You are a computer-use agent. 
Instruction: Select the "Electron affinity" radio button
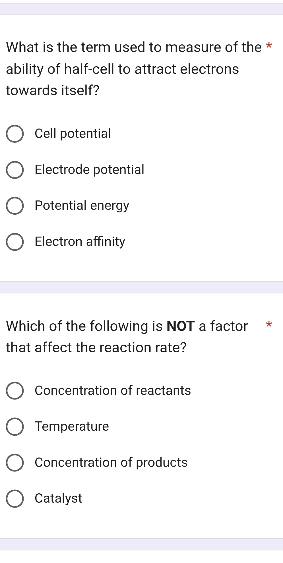click(15, 241)
